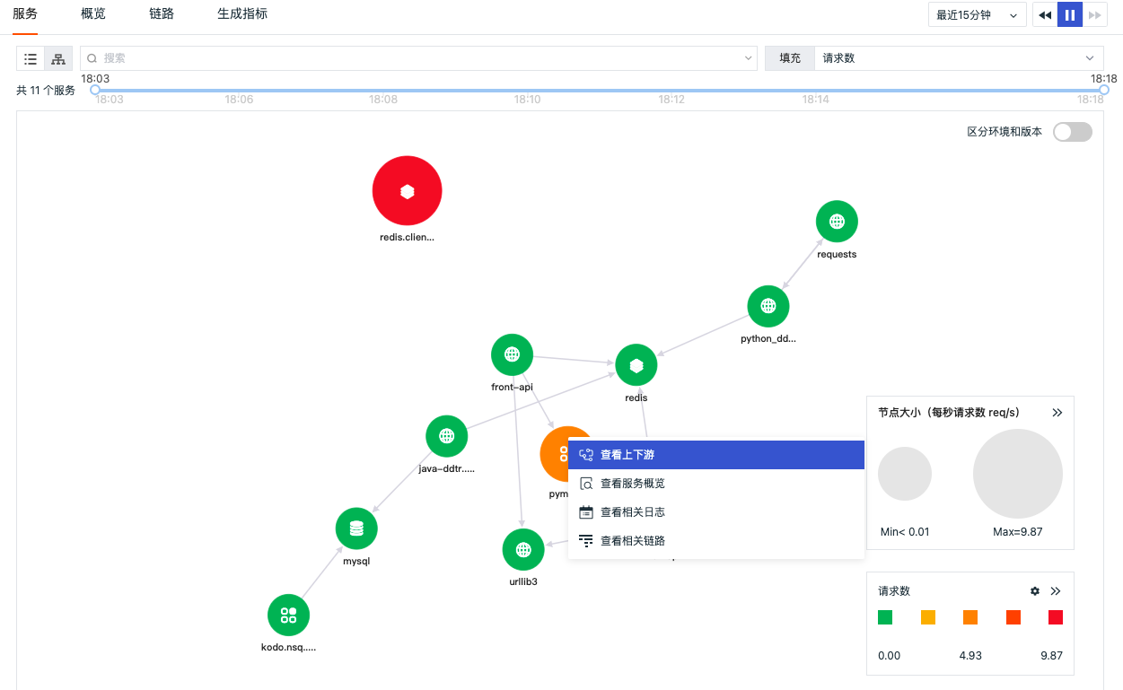This screenshot has height=690, width=1123.
Task: Toggle 区分环境和版本 switch
Action: point(1073,132)
